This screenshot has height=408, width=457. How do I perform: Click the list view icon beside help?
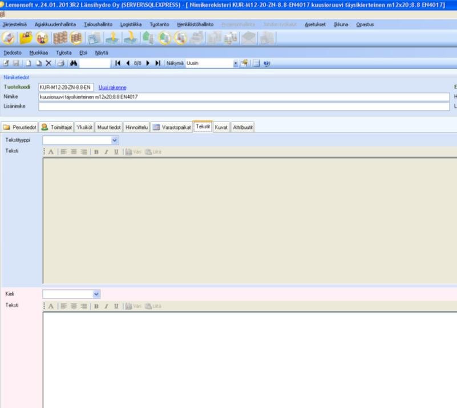coord(256,63)
